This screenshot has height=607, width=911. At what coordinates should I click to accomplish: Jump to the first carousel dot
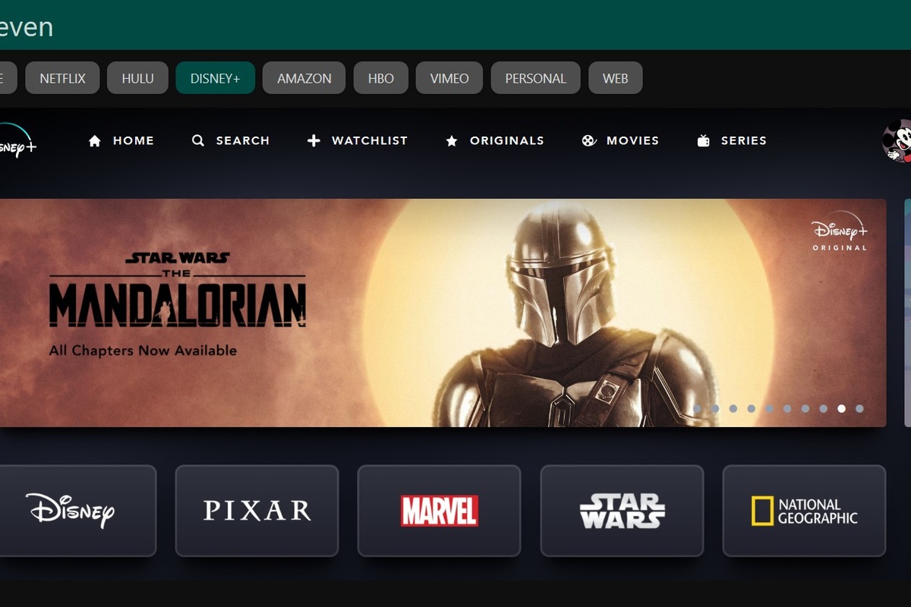697,408
